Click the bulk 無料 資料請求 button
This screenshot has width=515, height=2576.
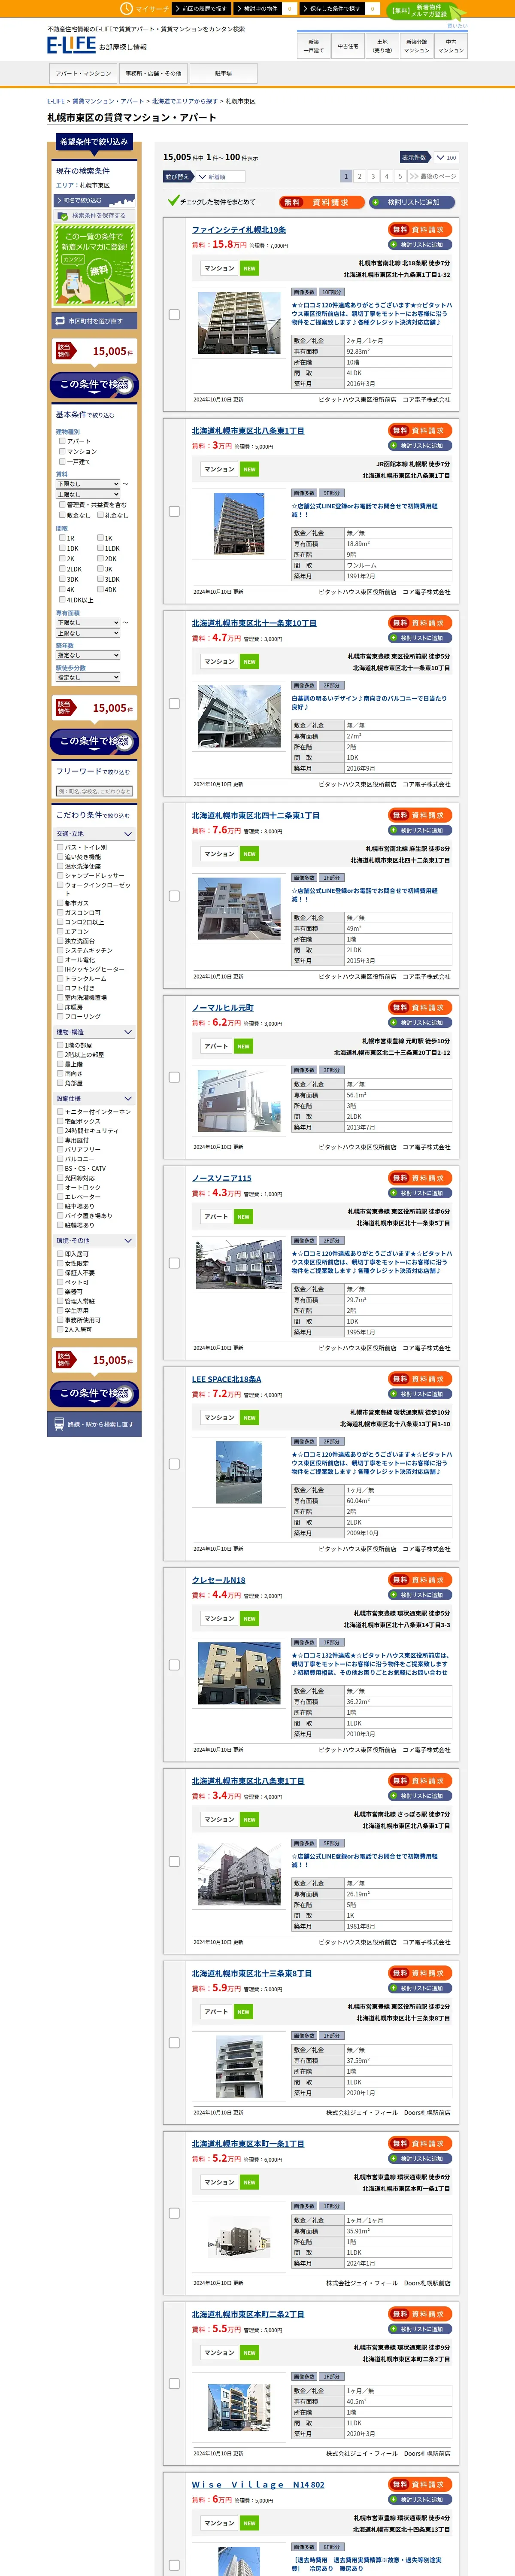click(x=321, y=202)
